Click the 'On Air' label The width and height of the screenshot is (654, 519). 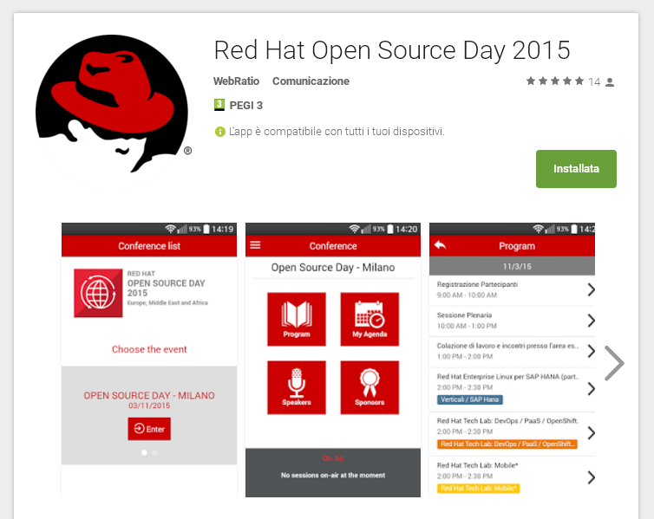(333, 458)
